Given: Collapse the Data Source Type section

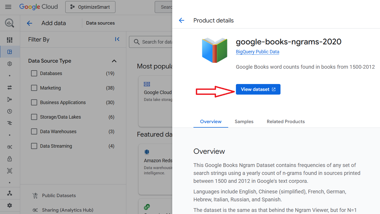Looking at the screenshot, I should click(114, 61).
